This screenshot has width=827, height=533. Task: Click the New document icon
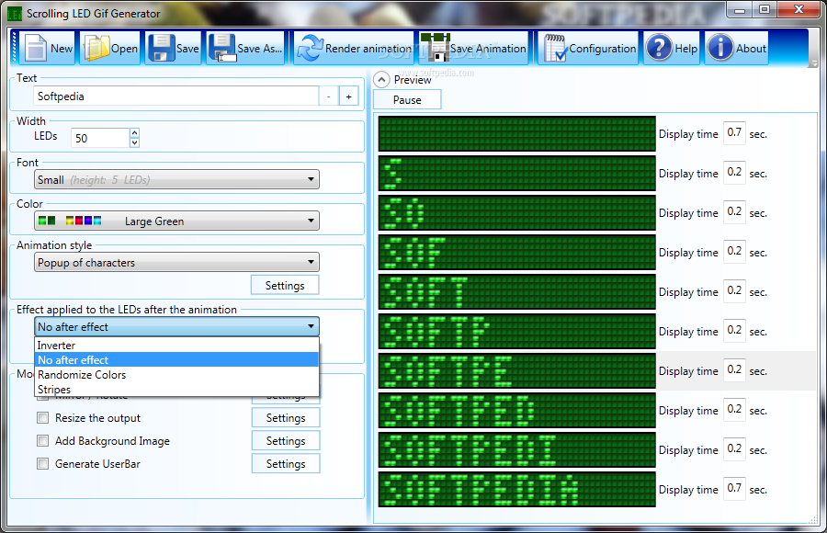coord(36,48)
